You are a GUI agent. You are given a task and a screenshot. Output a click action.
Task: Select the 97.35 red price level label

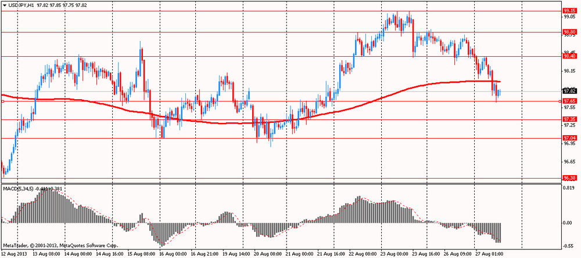pos(568,119)
